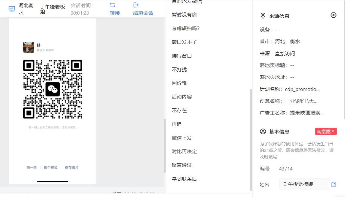Click 扫一扫 below the QR code
345x197 pixels.
point(31,168)
